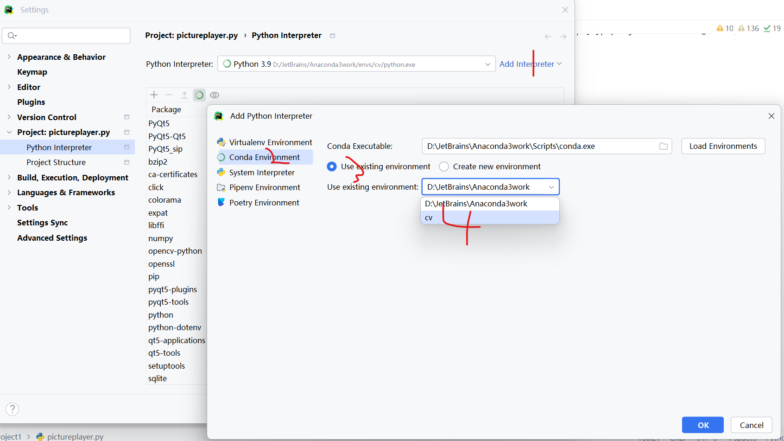Select the sqlite package row

point(158,378)
